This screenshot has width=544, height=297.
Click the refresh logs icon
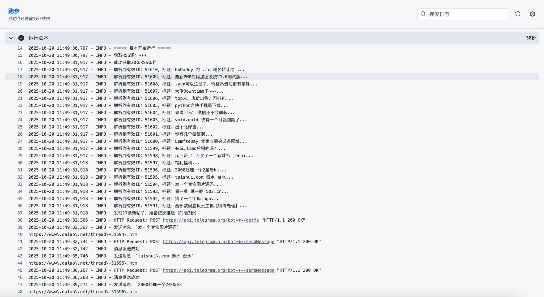[518, 14]
